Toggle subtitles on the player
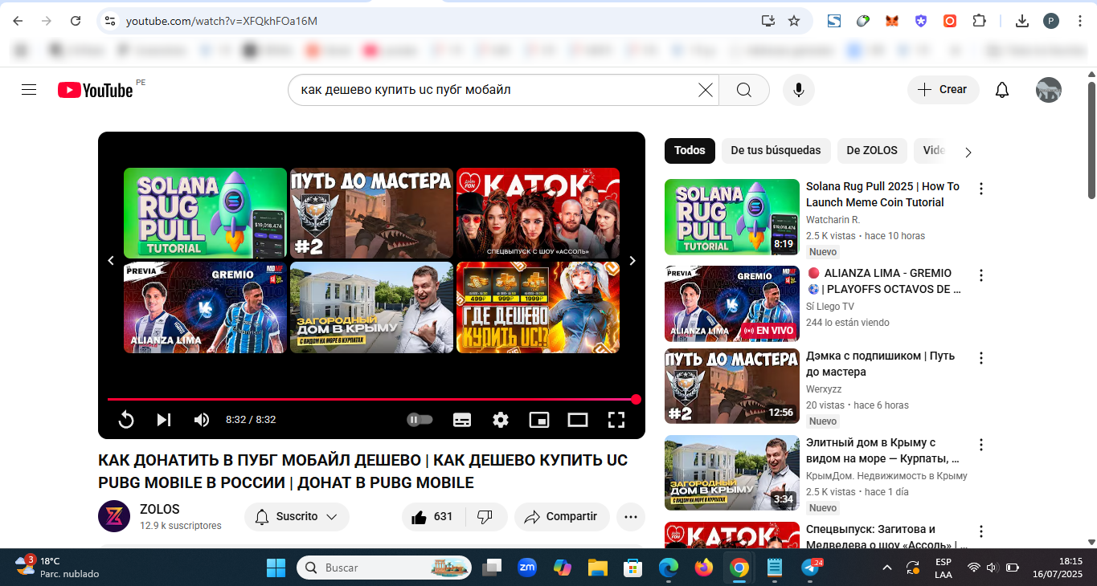Image resolution: width=1097 pixels, height=586 pixels. (462, 419)
